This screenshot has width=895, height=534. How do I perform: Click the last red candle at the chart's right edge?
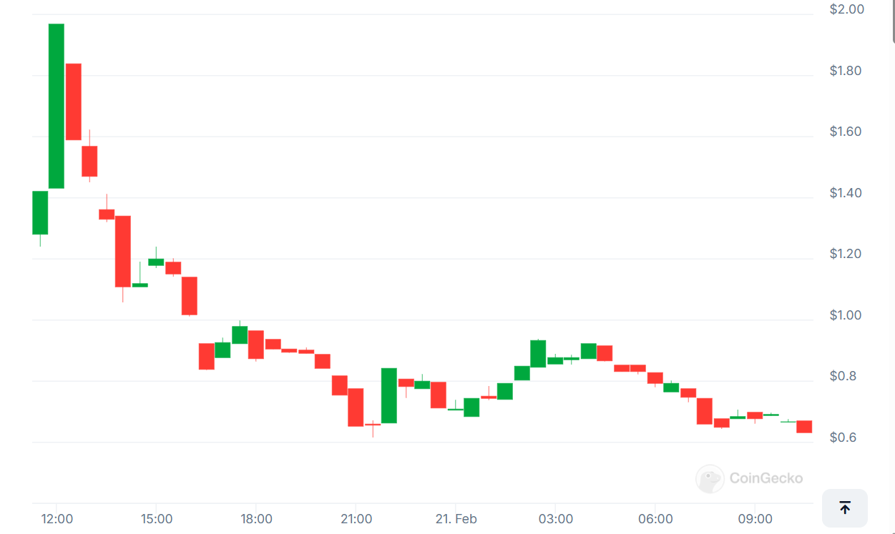point(804,427)
